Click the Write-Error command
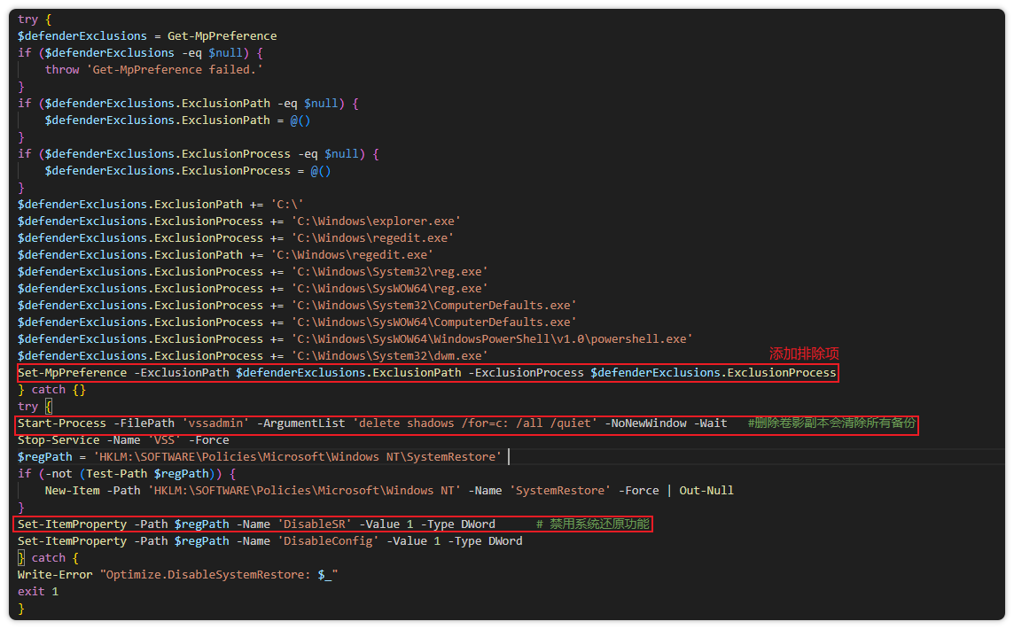The width and height of the screenshot is (1014, 629). 55,575
